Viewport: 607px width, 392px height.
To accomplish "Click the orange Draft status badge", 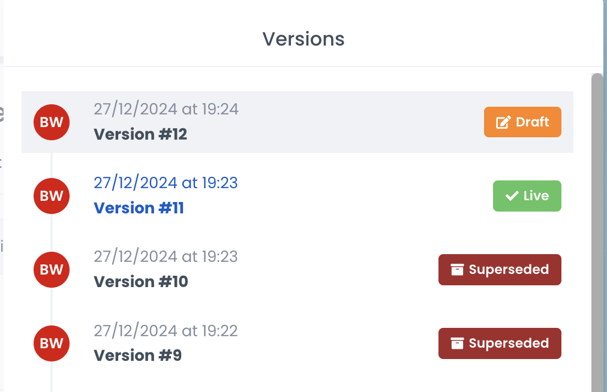I will [x=522, y=122].
